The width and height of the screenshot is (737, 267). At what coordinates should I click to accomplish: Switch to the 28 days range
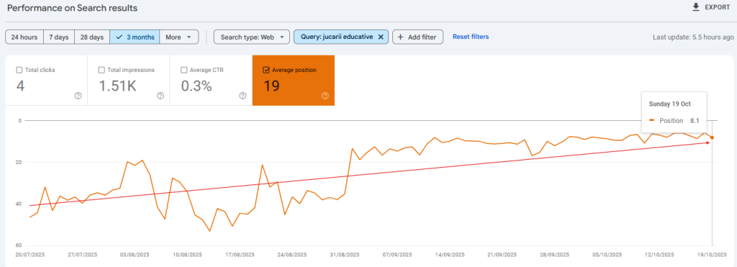(92, 37)
